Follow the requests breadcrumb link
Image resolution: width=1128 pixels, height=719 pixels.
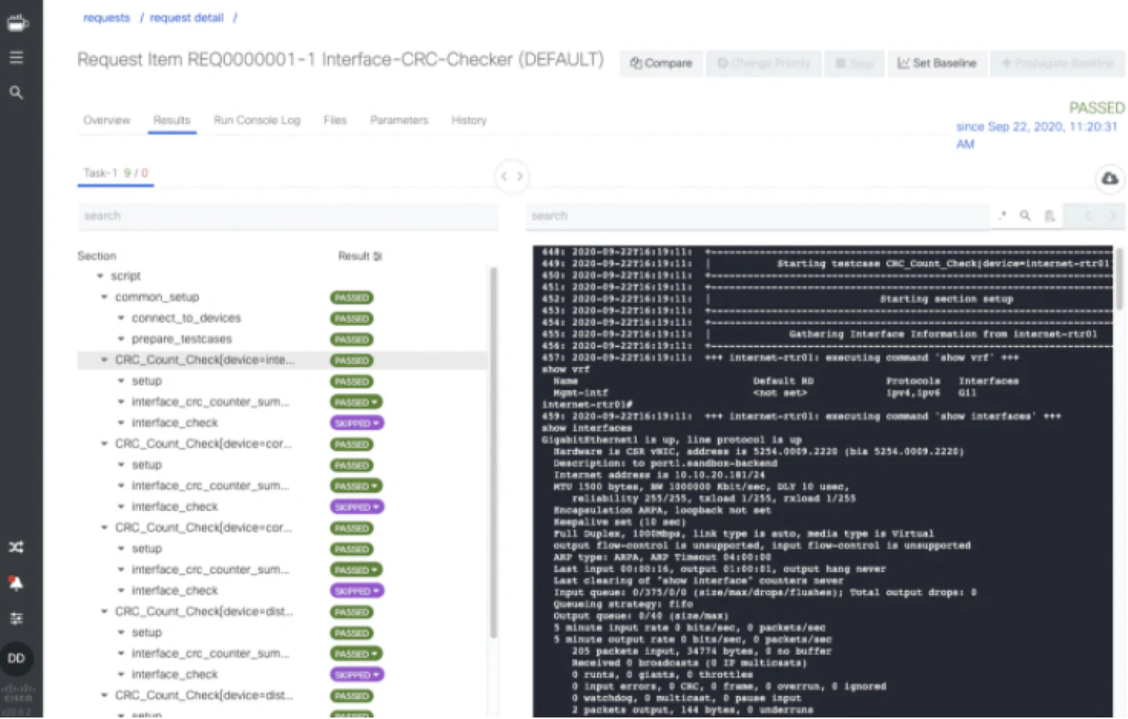106,18
